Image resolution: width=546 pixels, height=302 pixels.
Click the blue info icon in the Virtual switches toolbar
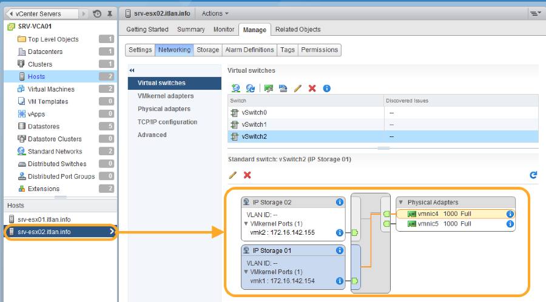(x=326, y=89)
